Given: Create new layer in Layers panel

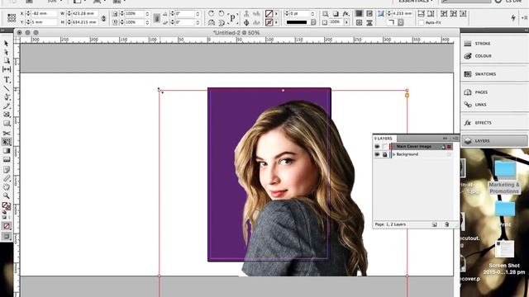Looking at the screenshot, I should tap(435, 224).
